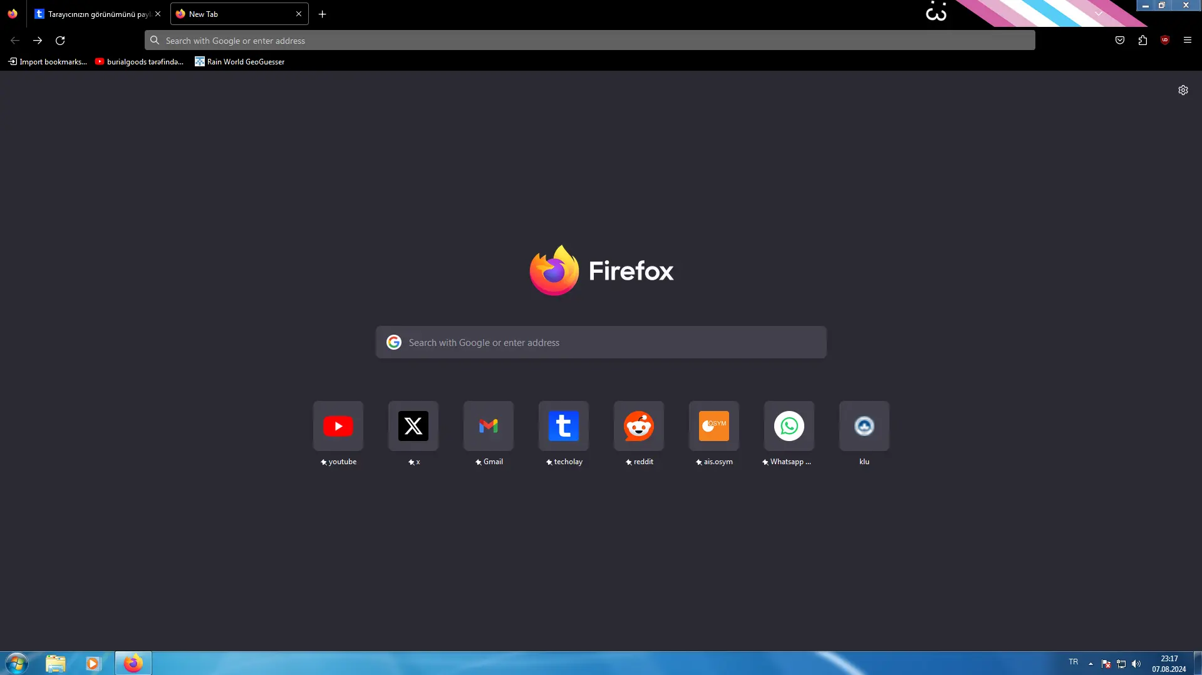Open the Whatsapp shortcut tile

tap(789, 426)
